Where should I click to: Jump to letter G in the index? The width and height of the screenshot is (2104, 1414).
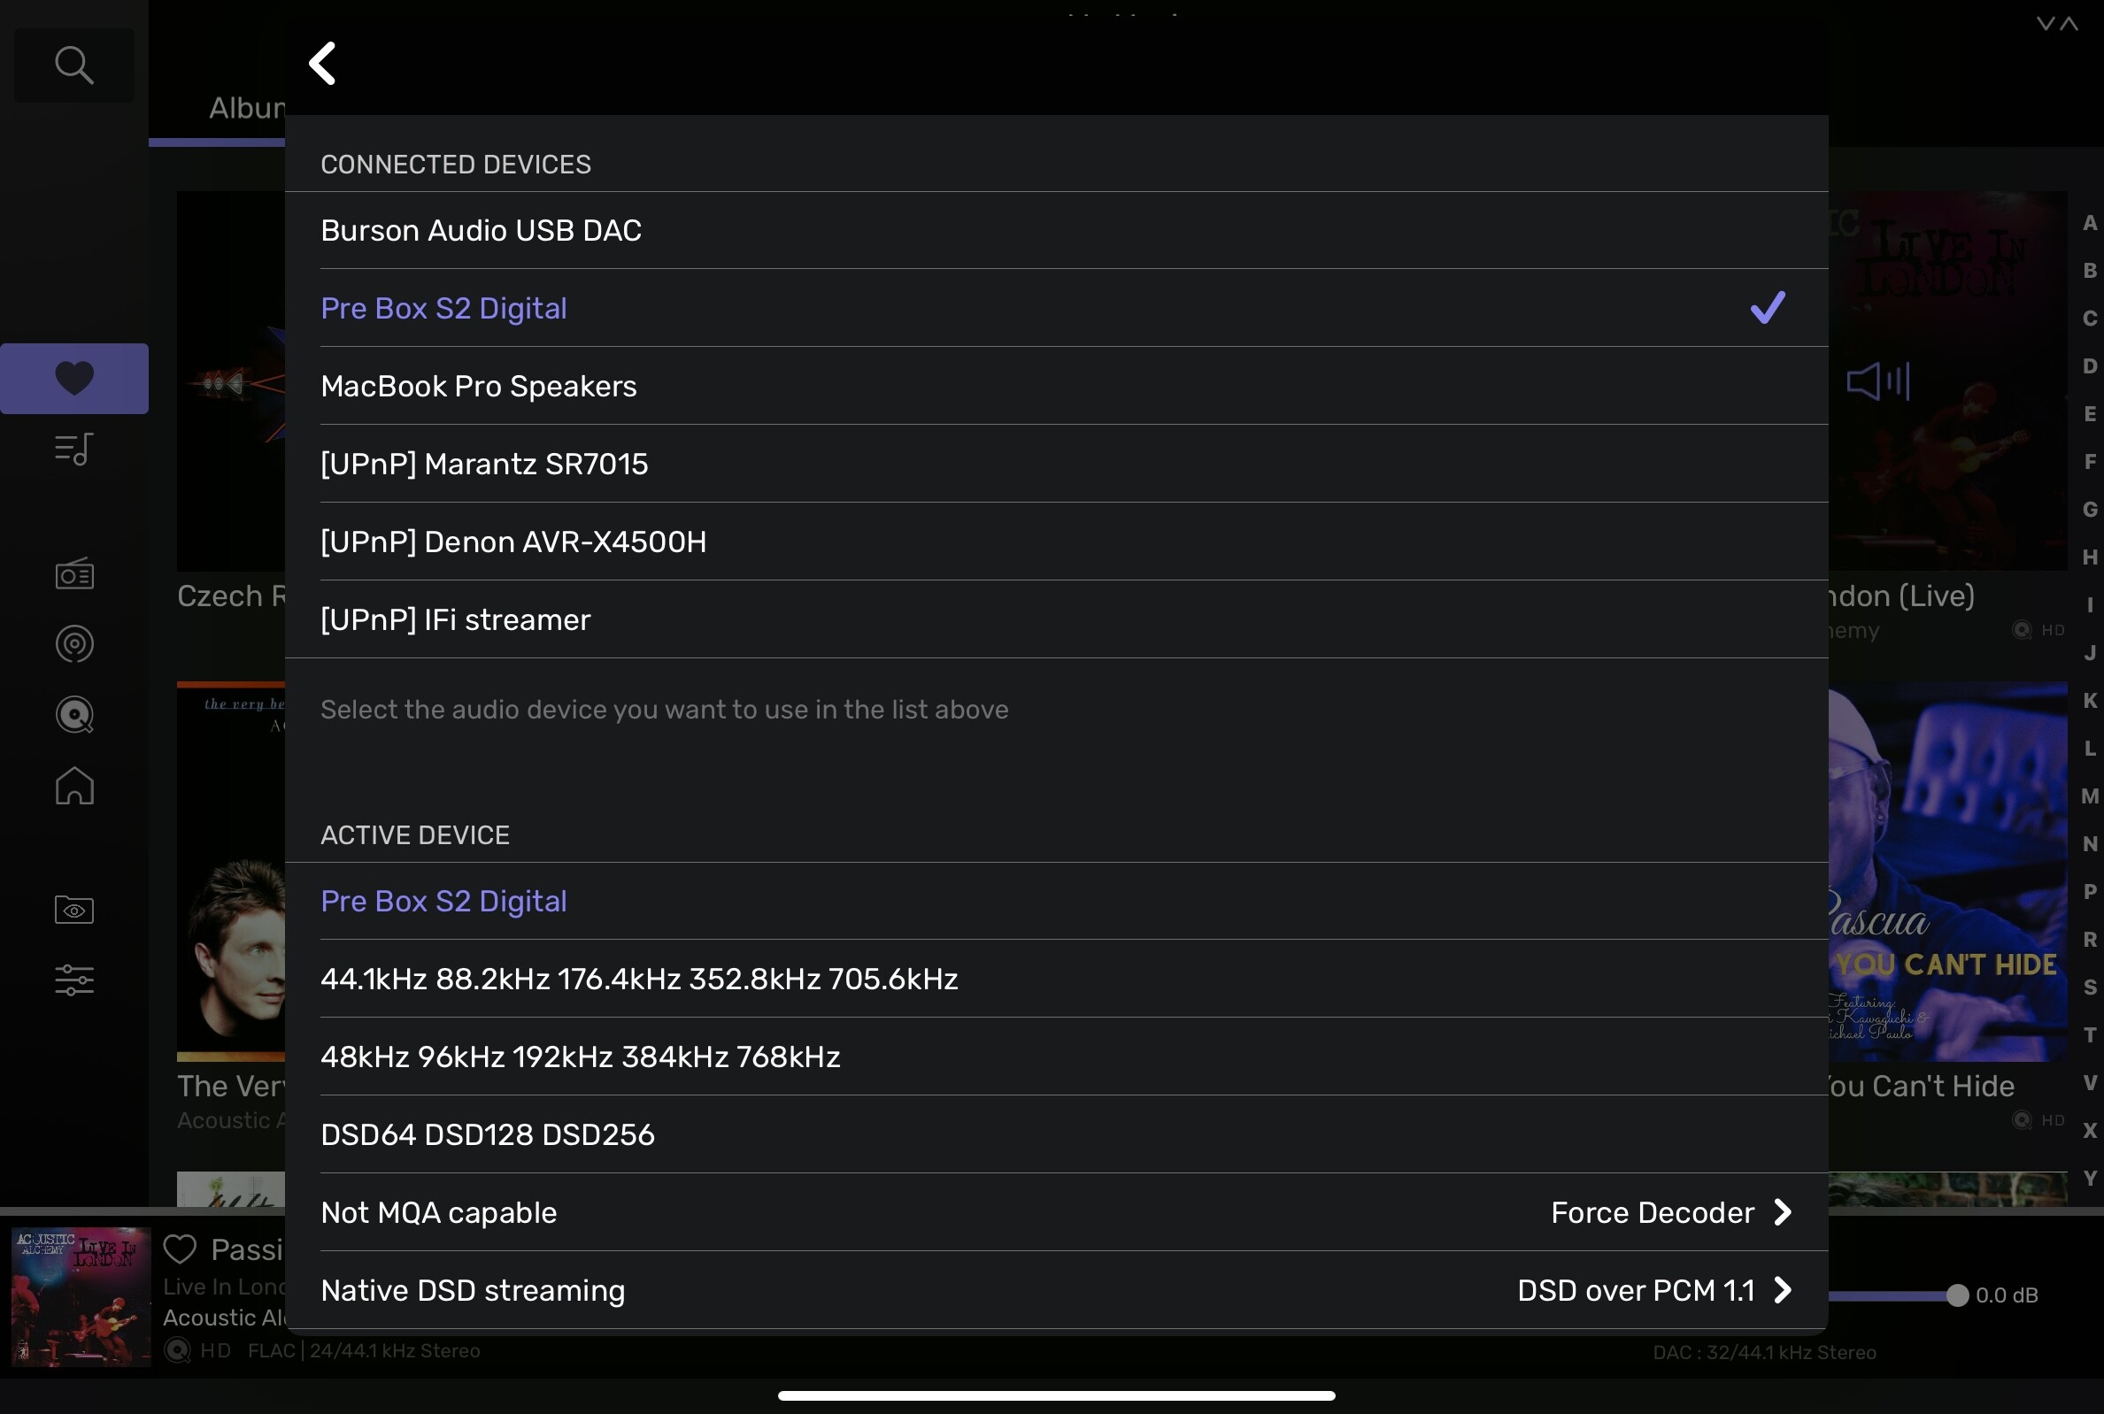[2090, 510]
